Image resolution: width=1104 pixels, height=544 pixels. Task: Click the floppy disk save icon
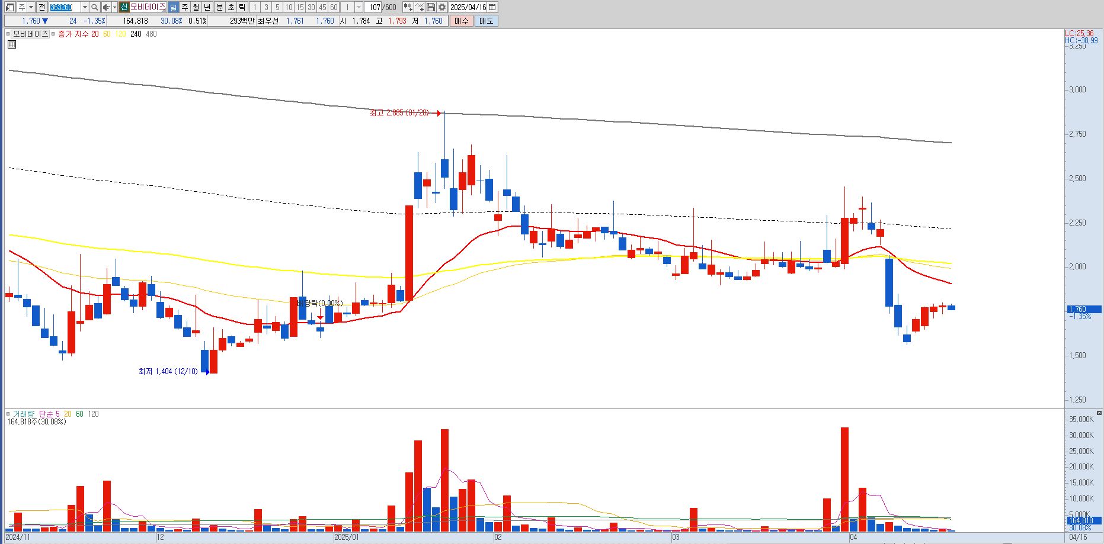[431, 7]
